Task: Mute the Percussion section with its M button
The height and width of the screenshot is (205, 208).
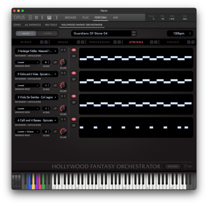Action: coord(115,42)
